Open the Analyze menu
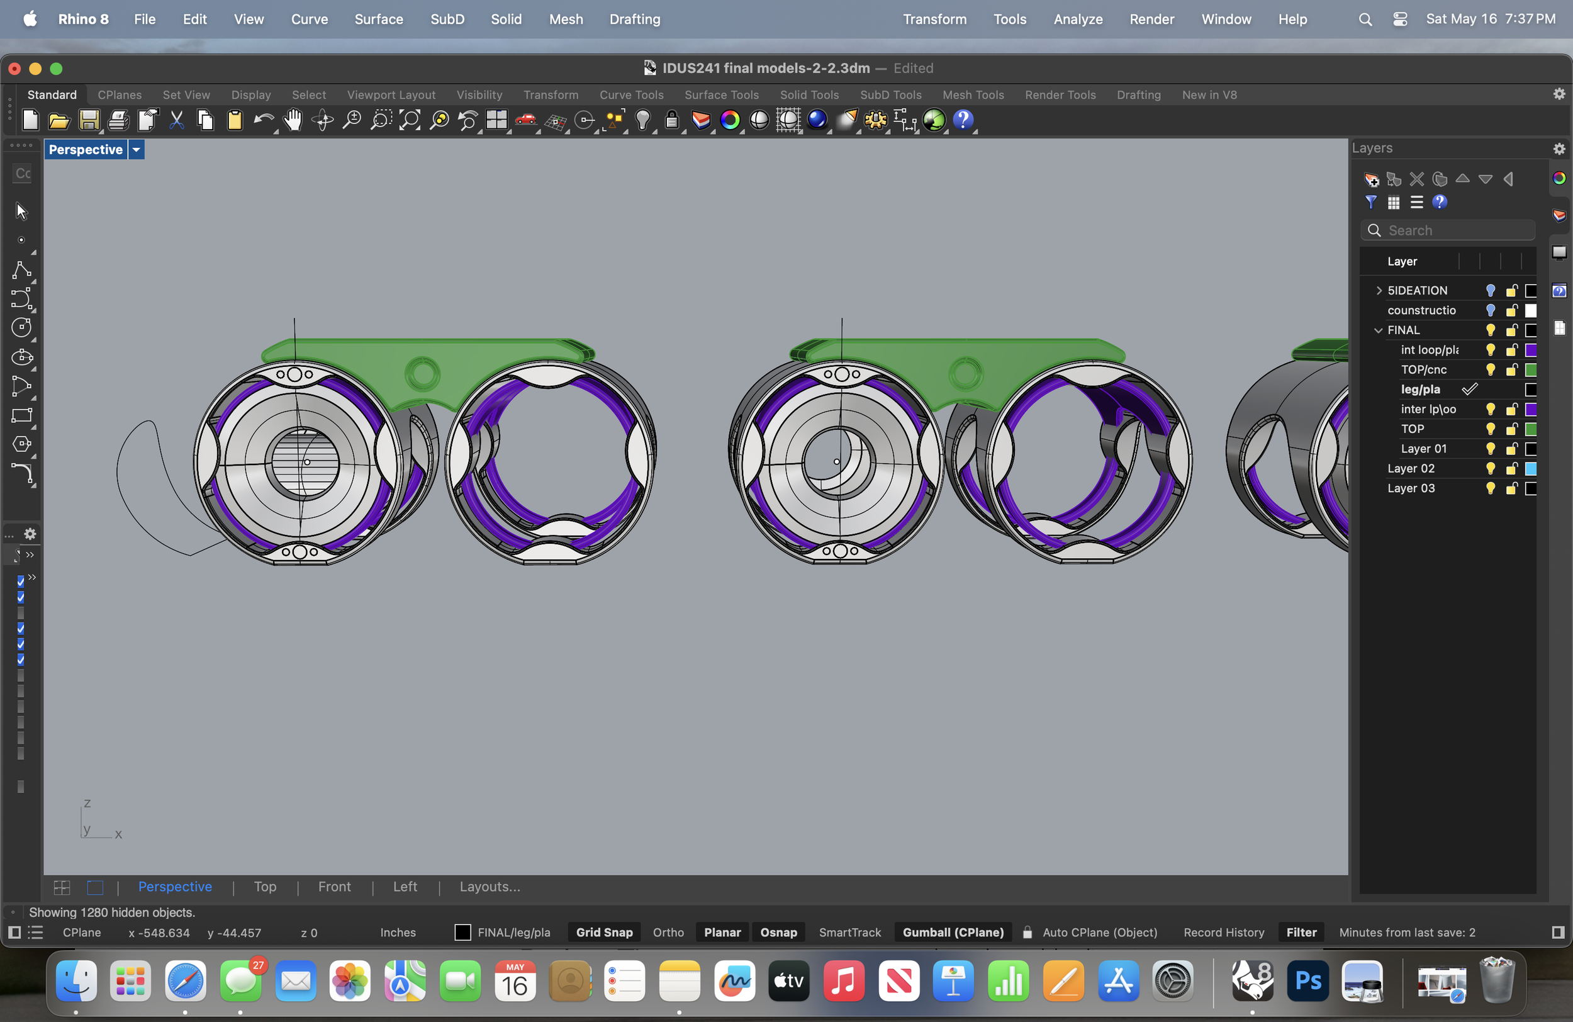 pyautogui.click(x=1077, y=19)
